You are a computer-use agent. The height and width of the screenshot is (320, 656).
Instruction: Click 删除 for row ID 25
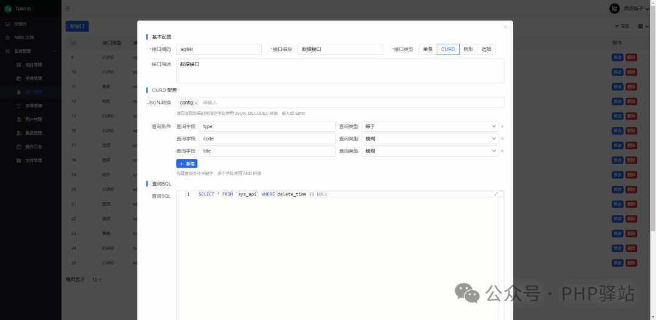tap(631, 263)
